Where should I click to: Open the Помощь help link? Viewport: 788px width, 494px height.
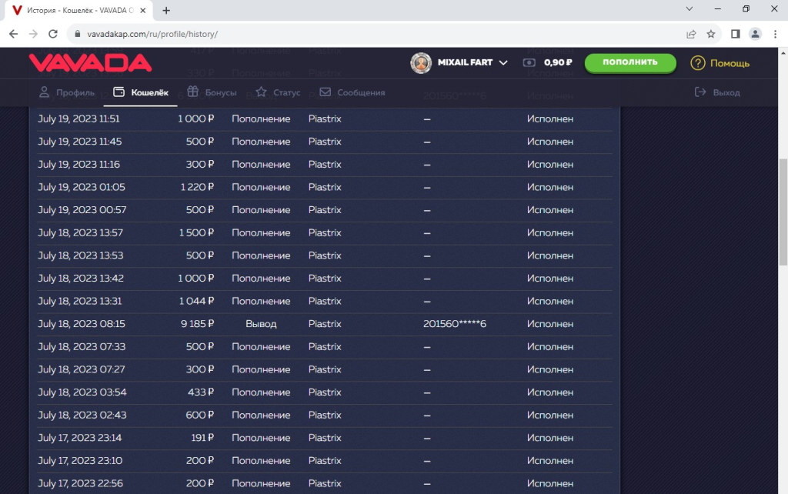(x=730, y=63)
